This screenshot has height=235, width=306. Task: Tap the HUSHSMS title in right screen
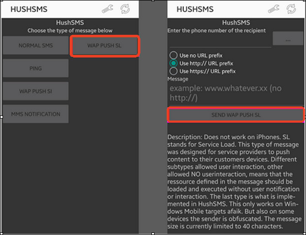[x=195, y=9]
